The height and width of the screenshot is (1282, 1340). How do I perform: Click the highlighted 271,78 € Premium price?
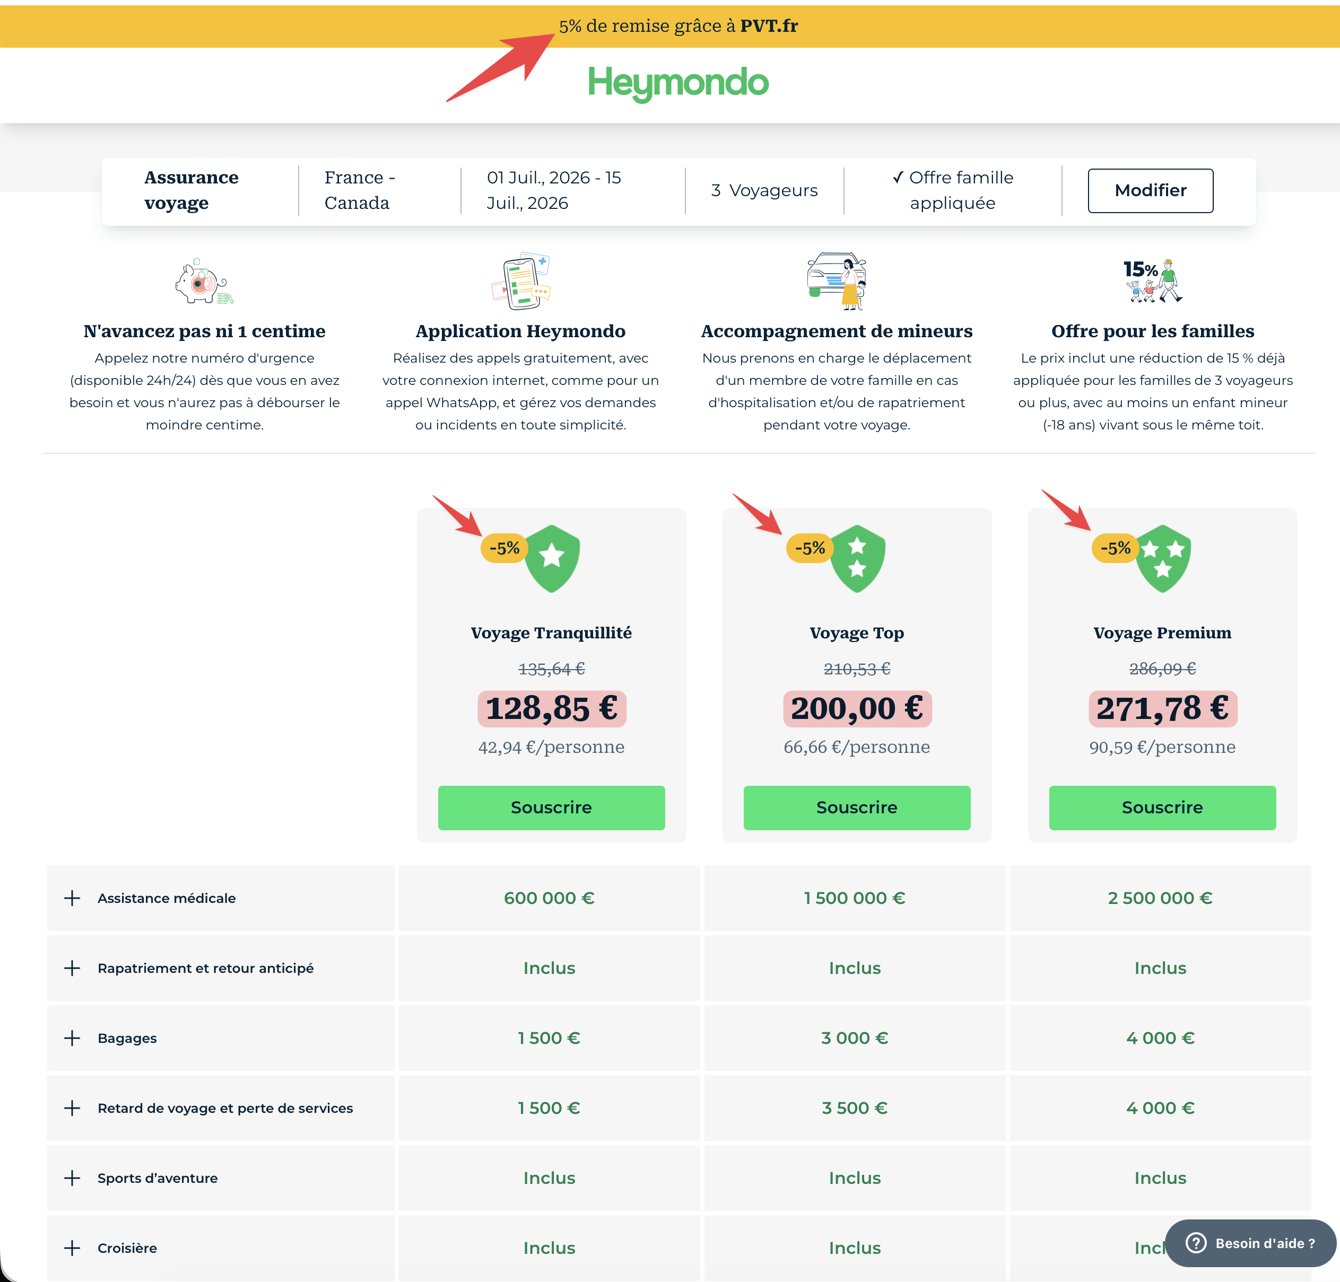(1162, 708)
